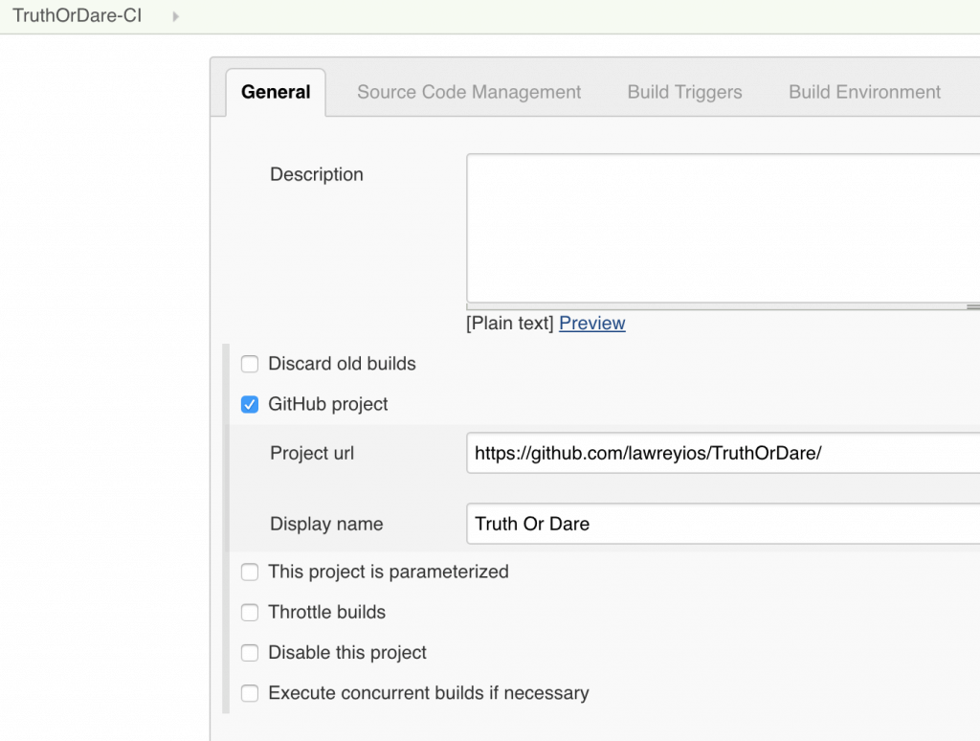Image resolution: width=980 pixels, height=741 pixels.
Task: Go to the Build Triggers tab
Action: point(684,92)
